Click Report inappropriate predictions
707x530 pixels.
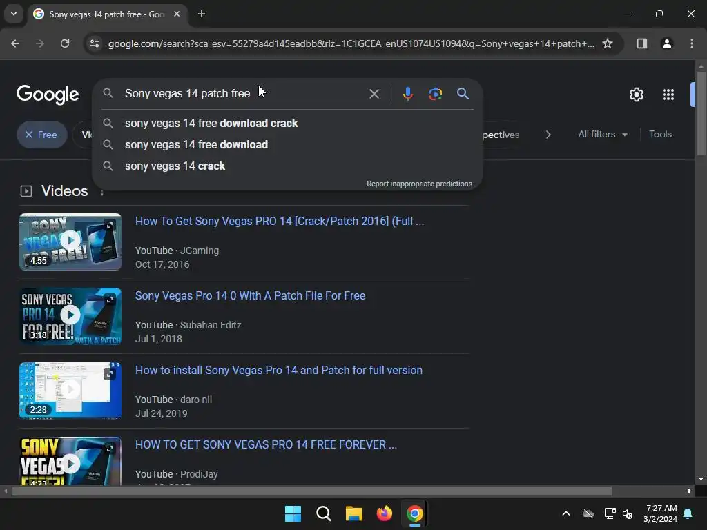(x=419, y=184)
